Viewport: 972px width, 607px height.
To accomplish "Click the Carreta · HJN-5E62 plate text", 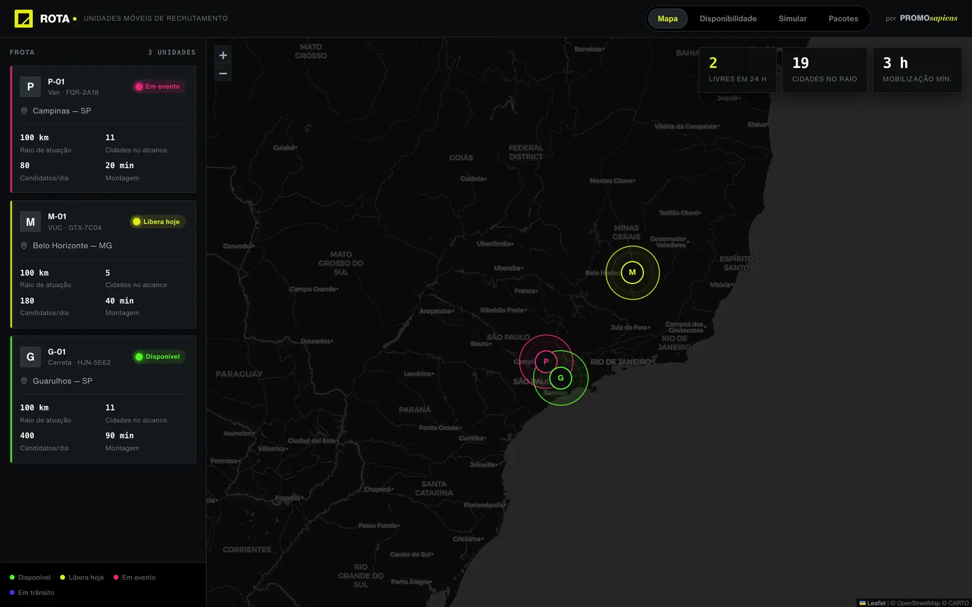I will coord(80,362).
